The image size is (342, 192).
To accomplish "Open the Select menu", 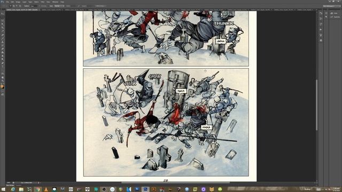I will pyautogui.click(x=36, y=2).
